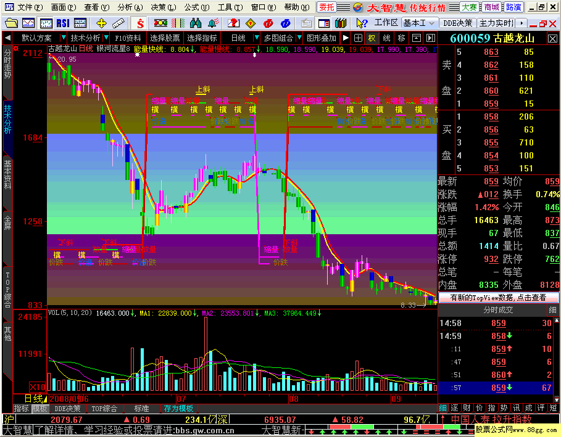
Task: Expand the 日线 period dropdown arrow
Action: [x=257, y=38]
